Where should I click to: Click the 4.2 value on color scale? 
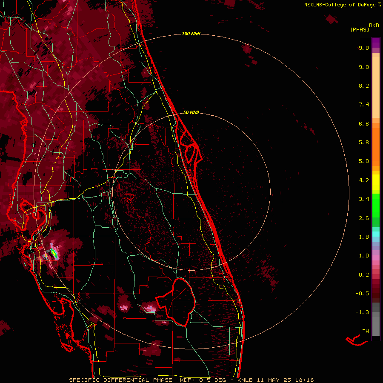(364, 180)
